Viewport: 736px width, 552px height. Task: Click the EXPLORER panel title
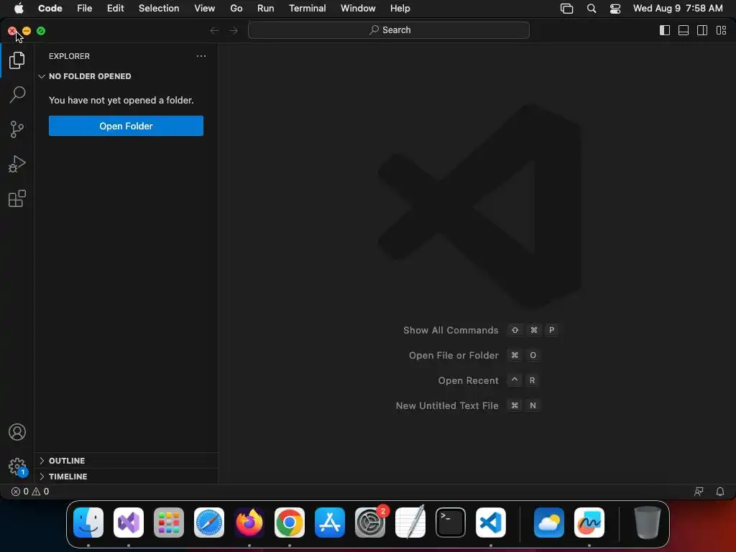coord(69,56)
